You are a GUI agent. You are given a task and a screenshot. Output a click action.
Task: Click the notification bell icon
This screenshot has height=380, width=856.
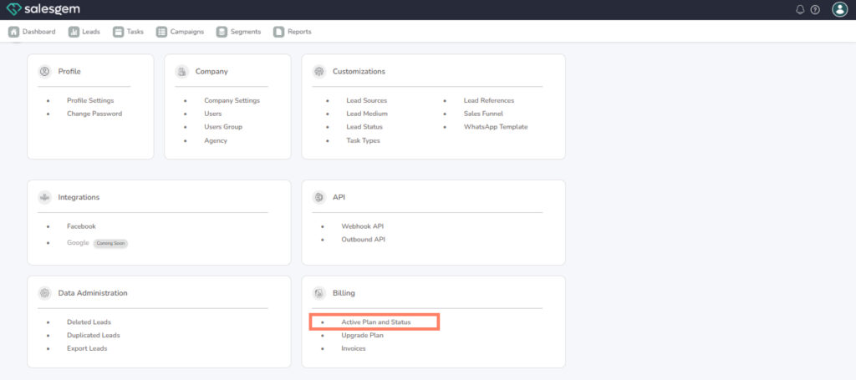click(800, 9)
